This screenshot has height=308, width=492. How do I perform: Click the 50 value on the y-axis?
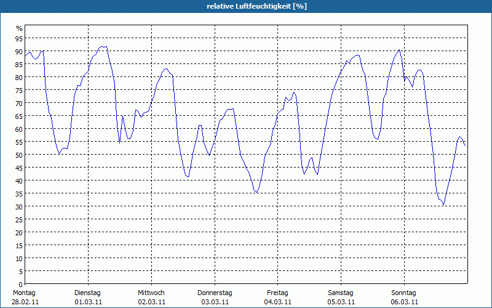(x=19, y=155)
